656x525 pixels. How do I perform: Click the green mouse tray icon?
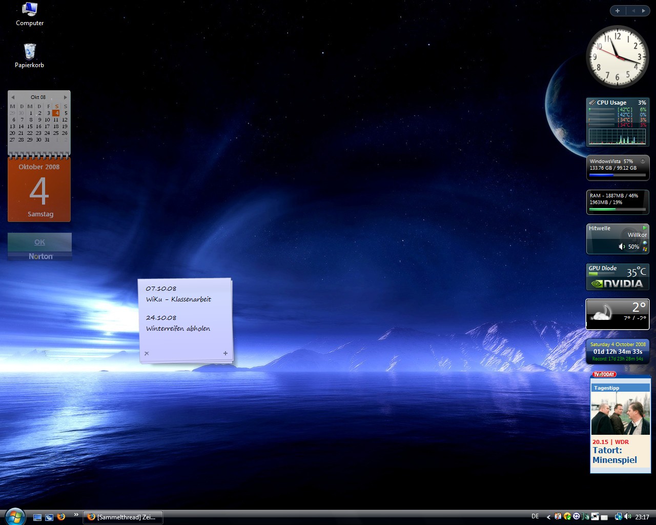[x=586, y=516]
